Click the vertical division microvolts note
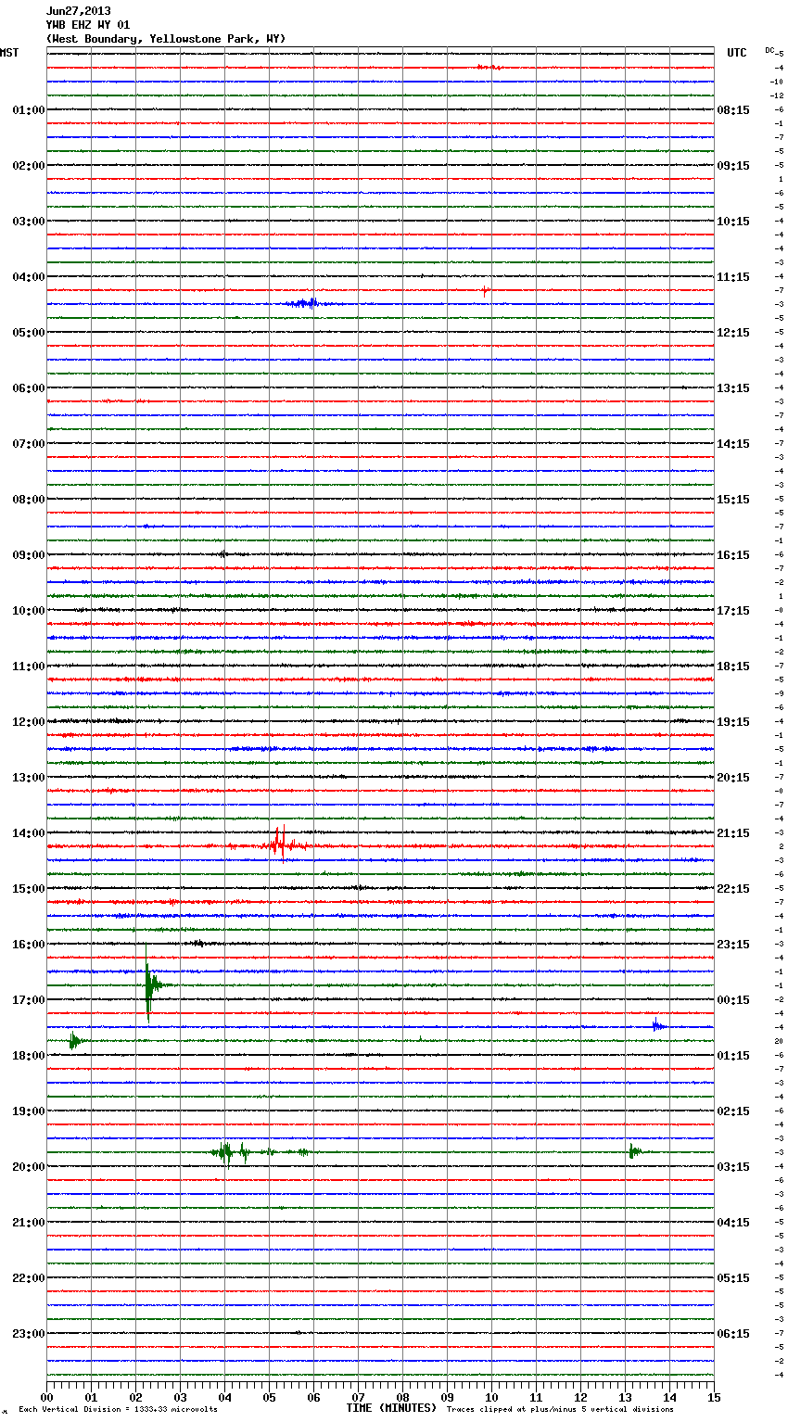 point(118,1409)
